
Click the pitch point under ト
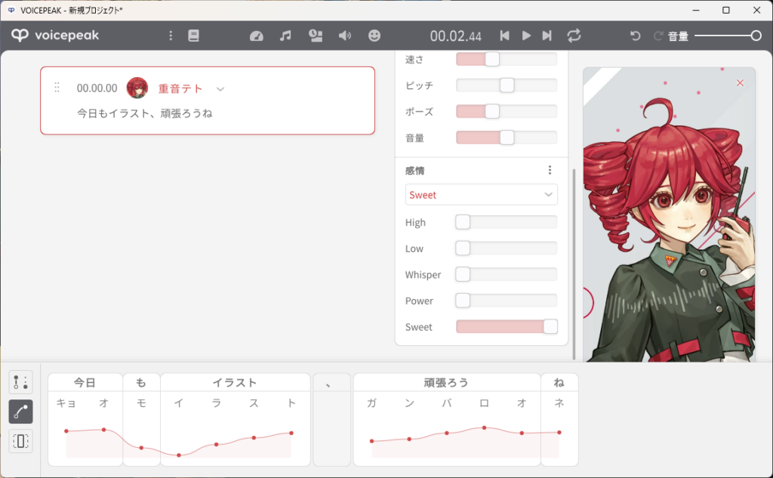pos(291,433)
